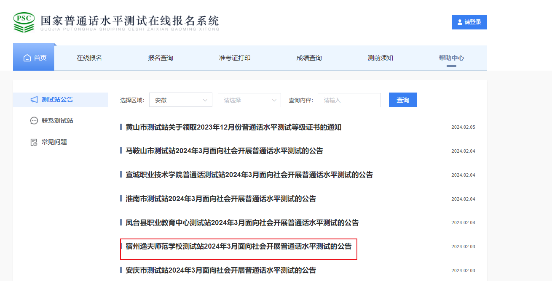Open the 帮助中心 menu item
552x281 pixels.
(x=451, y=58)
